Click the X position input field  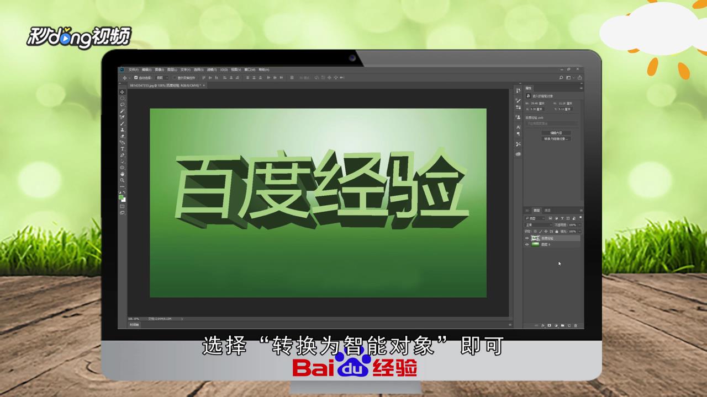(537, 109)
